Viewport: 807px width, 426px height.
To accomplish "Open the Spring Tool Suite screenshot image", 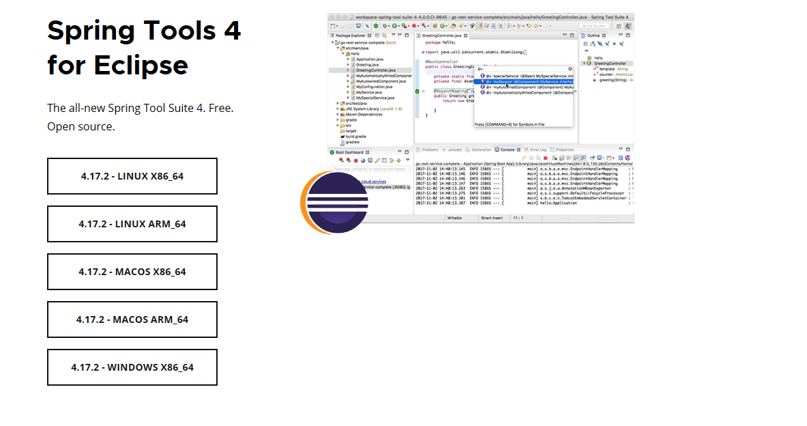I will [481, 118].
